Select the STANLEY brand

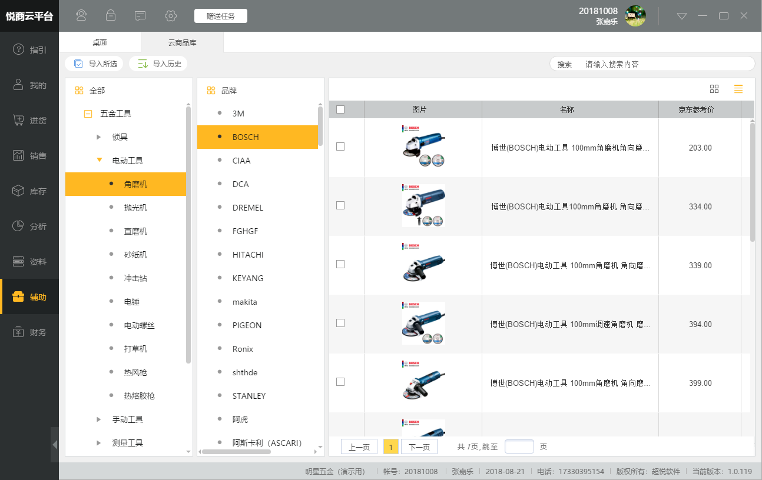257,396
